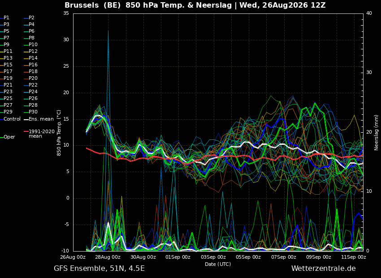The width and height of the screenshot is (381, 278).
Task: Click the P22 legend label
Action: coord(33,85)
